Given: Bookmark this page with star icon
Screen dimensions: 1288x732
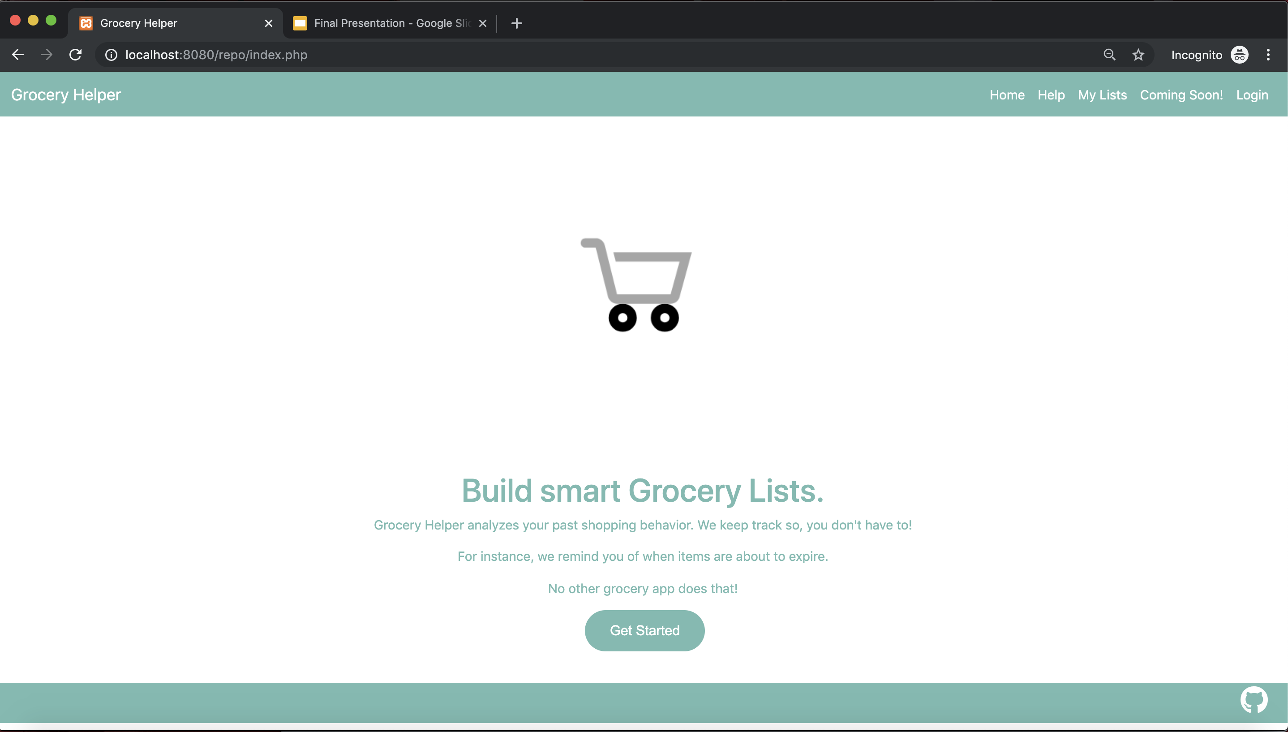Looking at the screenshot, I should coord(1138,55).
